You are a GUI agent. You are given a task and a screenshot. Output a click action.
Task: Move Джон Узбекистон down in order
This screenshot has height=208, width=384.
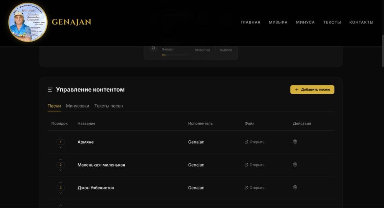[x=61, y=193]
